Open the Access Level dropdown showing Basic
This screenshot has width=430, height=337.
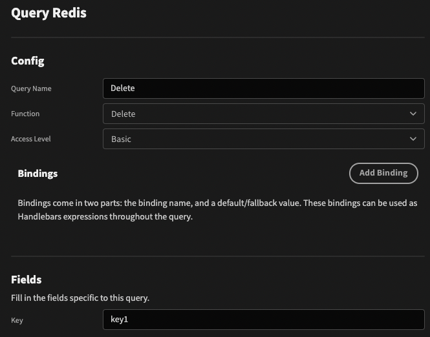coord(264,139)
